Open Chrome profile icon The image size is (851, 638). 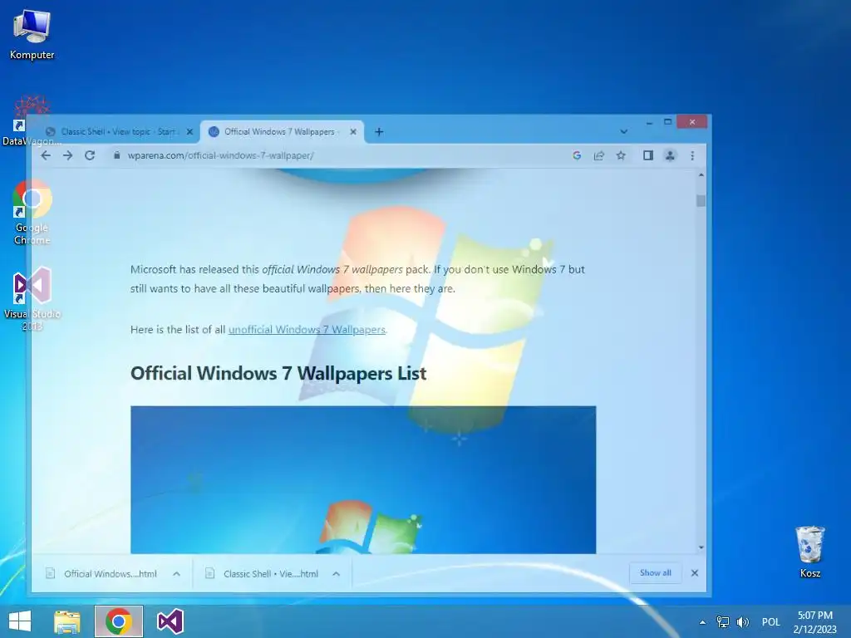tap(671, 155)
